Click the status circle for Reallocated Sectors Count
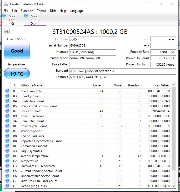Image resolution: width=180 pixels, height=192 pixels. (x=7, y=106)
